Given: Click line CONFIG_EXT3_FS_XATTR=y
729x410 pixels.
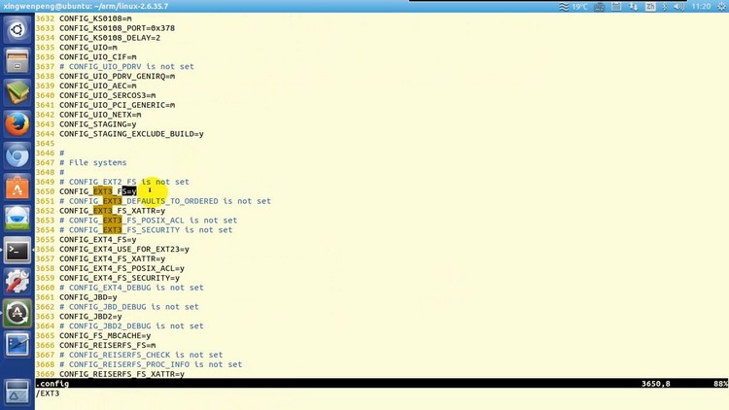Looking at the screenshot, I should (x=112, y=211).
